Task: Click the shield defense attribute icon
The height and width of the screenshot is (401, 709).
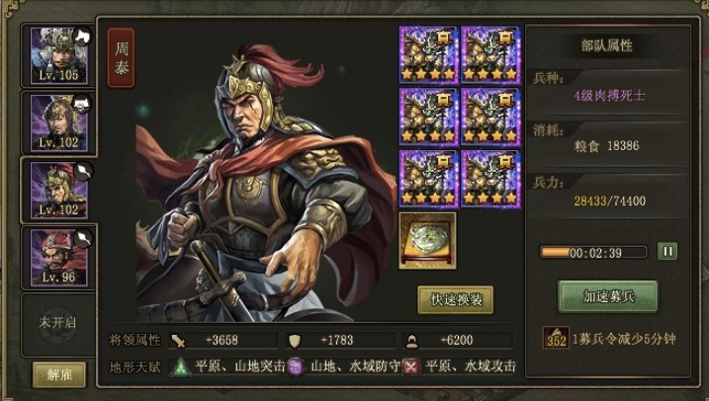Action: coord(295,341)
